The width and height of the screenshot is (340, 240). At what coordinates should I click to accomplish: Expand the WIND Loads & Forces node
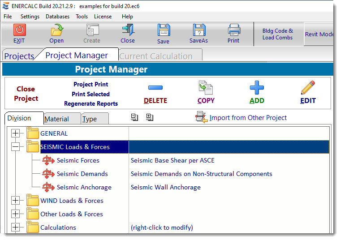point(16,201)
